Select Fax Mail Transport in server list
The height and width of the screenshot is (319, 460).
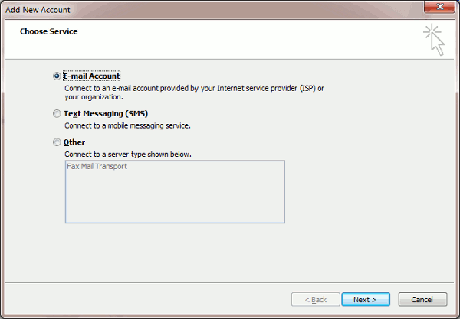(x=97, y=166)
